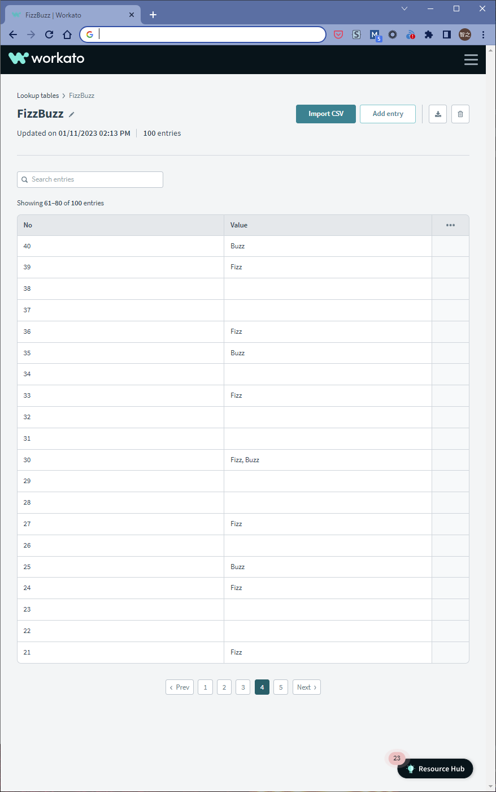Focus the Search entries field
The height and width of the screenshot is (792, 496).
(x=90, y=179)
